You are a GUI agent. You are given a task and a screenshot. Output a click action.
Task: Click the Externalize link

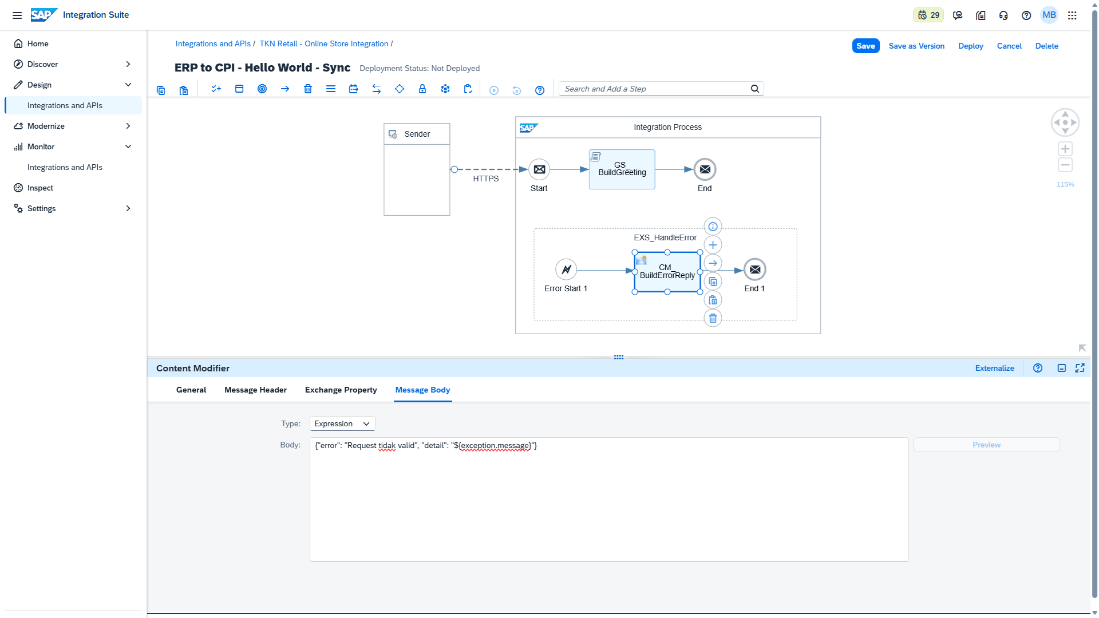click(x=995, y=368)
